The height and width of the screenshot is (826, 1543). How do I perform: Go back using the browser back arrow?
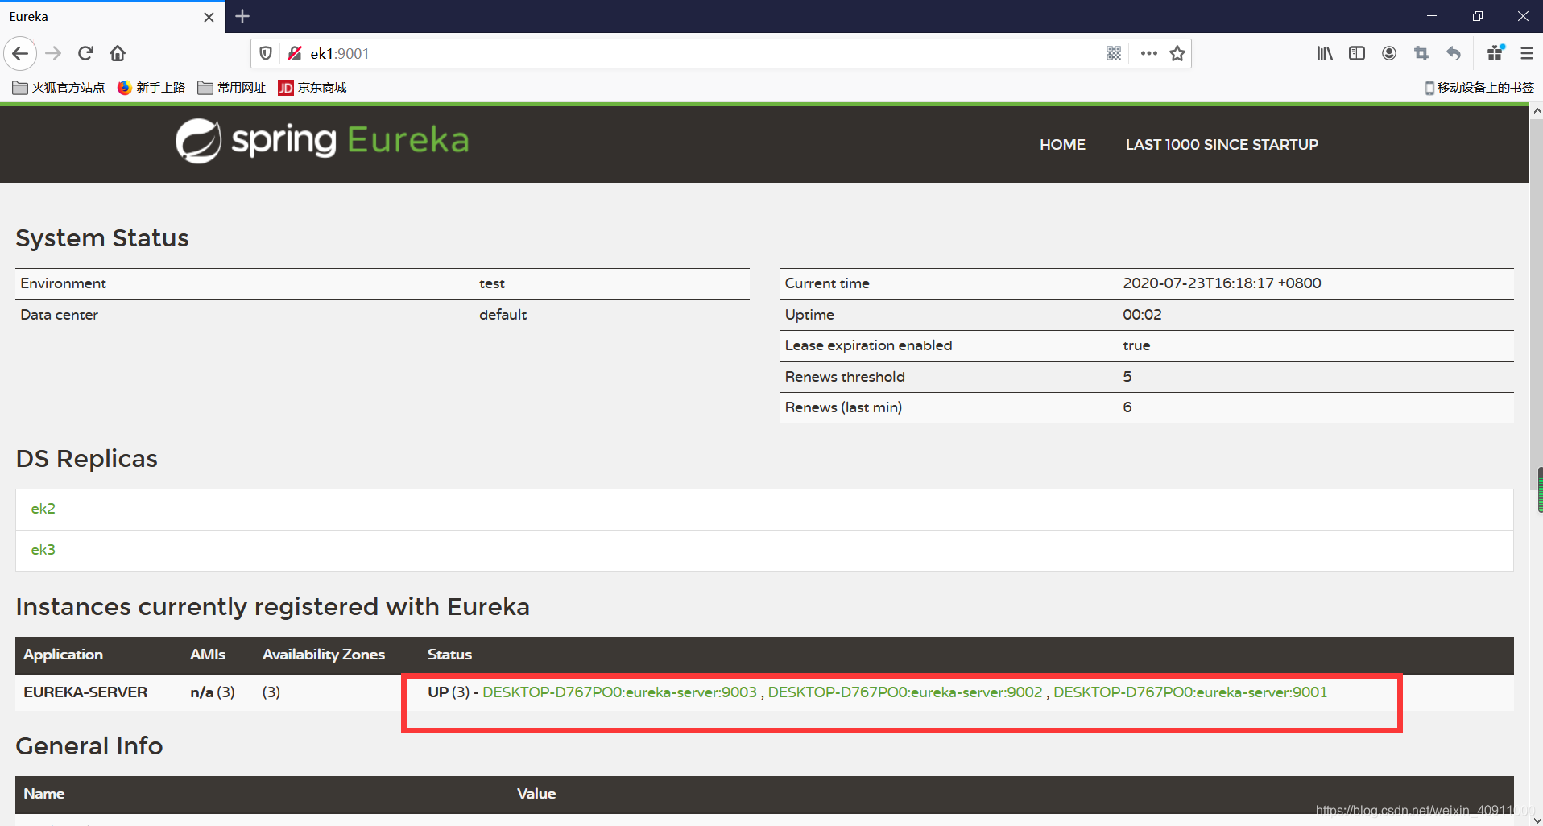(x=20, y=54)
